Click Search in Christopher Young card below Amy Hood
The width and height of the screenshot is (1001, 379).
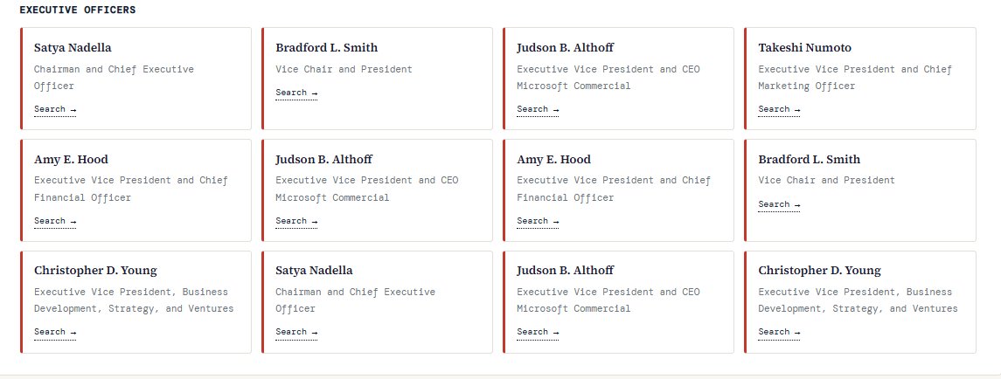[55, 333]
